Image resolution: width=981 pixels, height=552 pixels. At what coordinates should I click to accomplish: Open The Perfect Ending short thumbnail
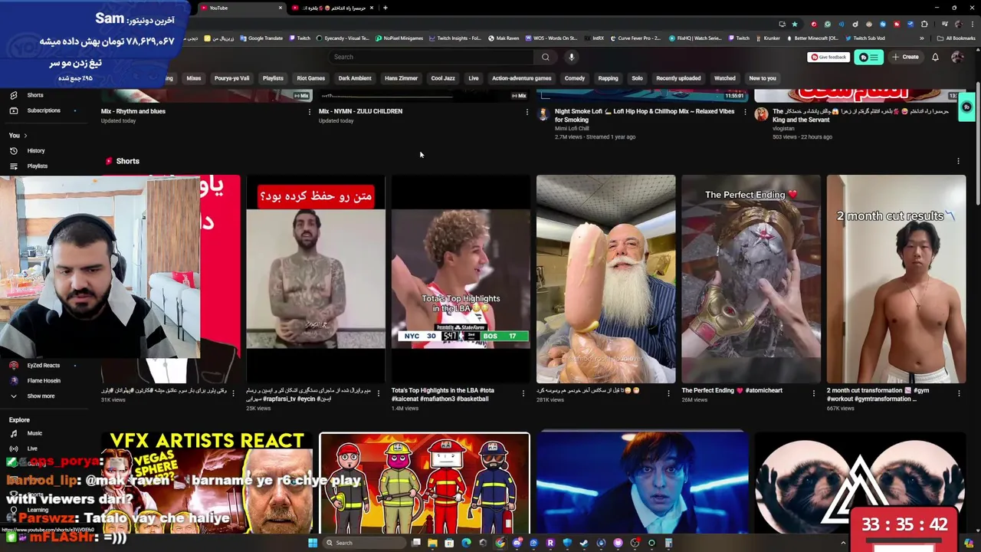pyautogui.click(x=751, y=279)
